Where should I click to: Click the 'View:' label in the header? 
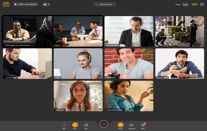[x=178, y=4]
